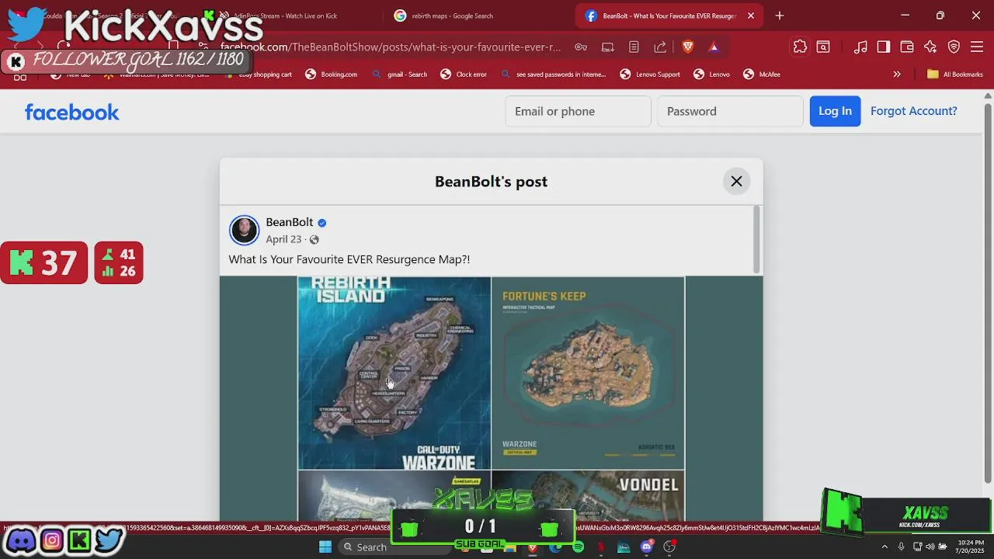Screen dimensions: 994x559
Task: Toggle the browser sidebar panel icon
Action: tap(884, 47)
